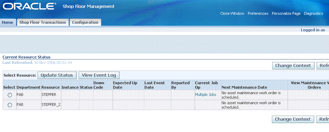Open the Configuration tab
Image resolution: width=329 pixels, height=132 pixels.
[85, 22]
